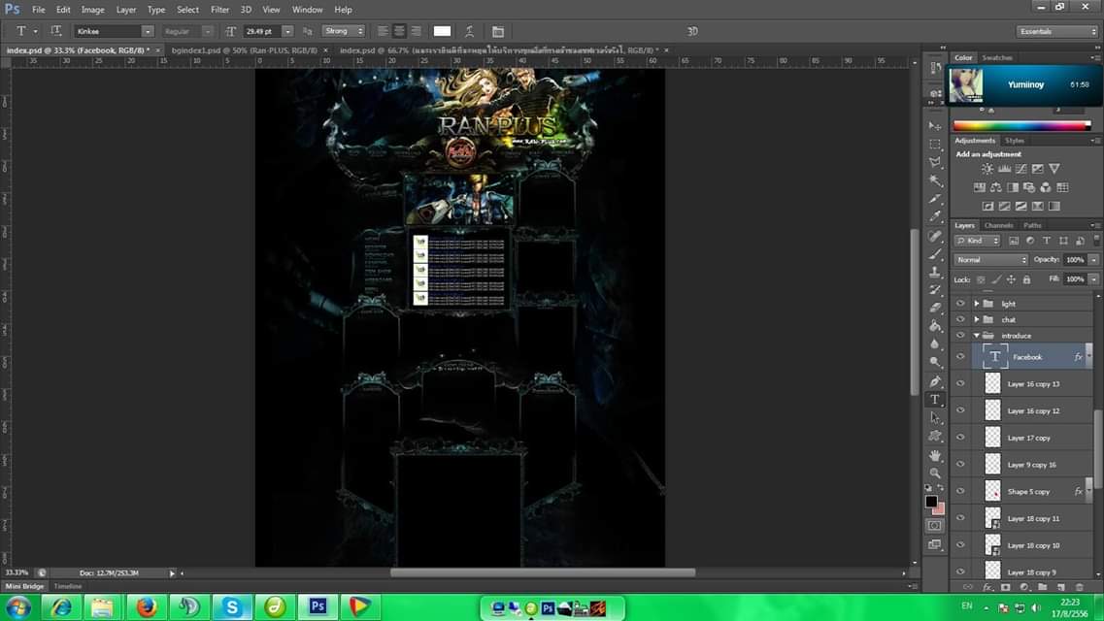This screenshot has width=1104, height=621.
Task: Collapse the introduce layer group
Action: tap(976, 336)
